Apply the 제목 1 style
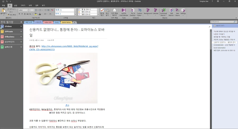The image size is (238, 129). coord(65,10)
